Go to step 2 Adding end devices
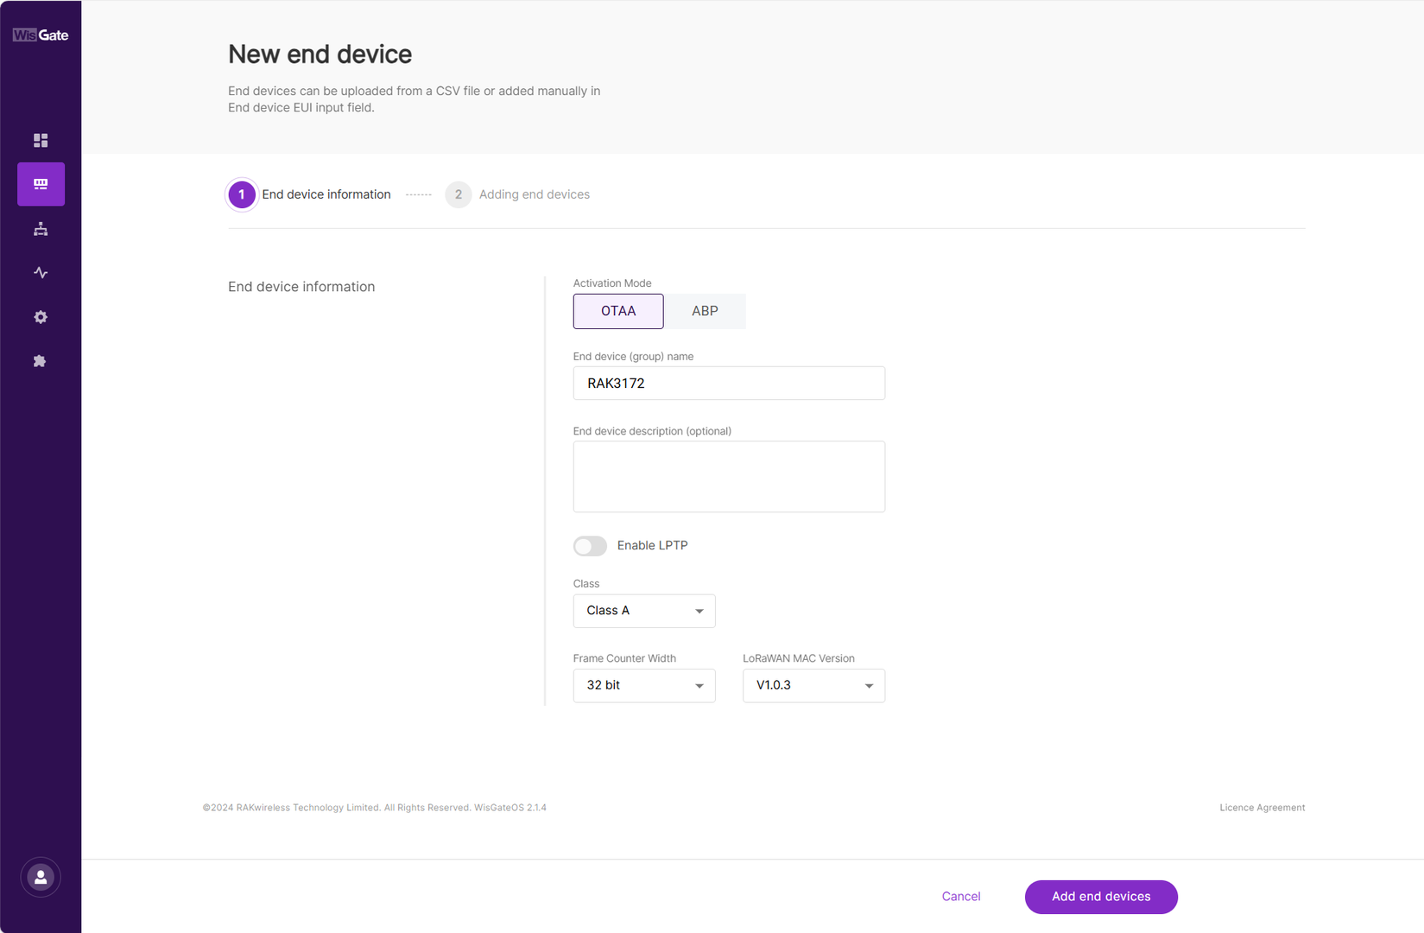The image size is (1424, 933). click(517, 194)
